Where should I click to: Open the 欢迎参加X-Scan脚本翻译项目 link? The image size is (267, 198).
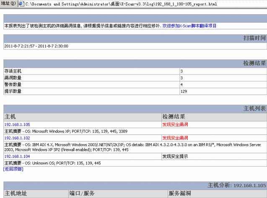click(189, 26)
